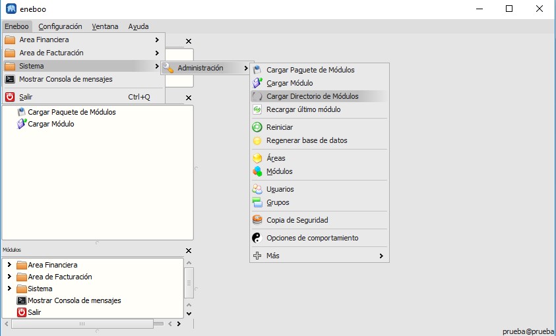Select Cargar Directorio de Módulos

coord(319,96)
